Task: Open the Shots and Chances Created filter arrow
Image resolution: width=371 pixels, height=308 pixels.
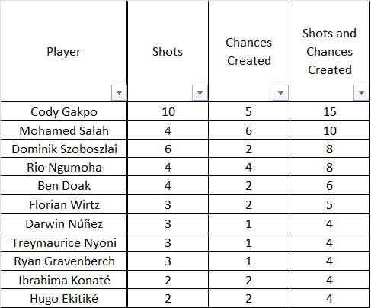Action: (361, 93)
